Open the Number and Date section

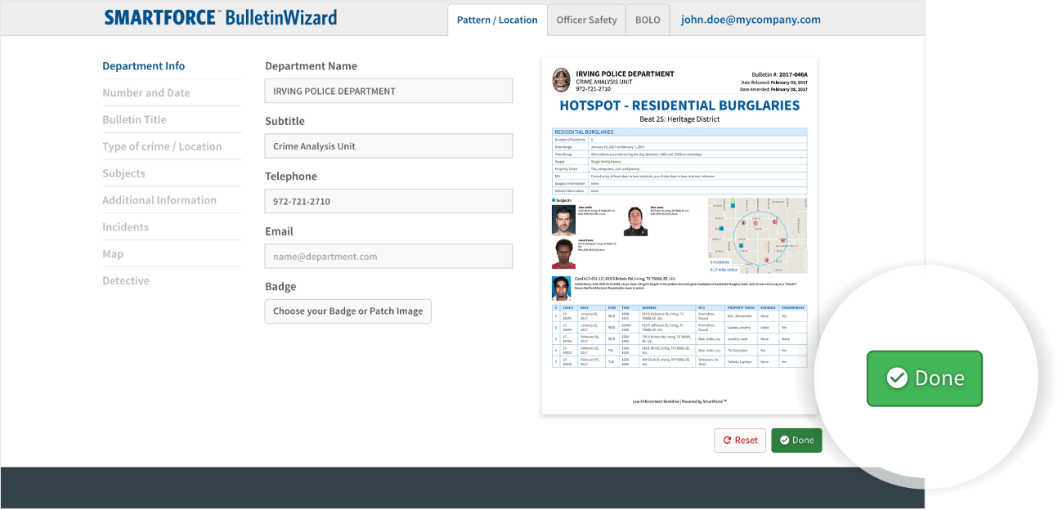pyautogui.click(x=146, y=93)
